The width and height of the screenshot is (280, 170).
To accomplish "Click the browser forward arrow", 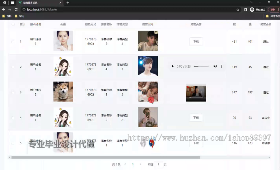I will [x=10, y=10].
